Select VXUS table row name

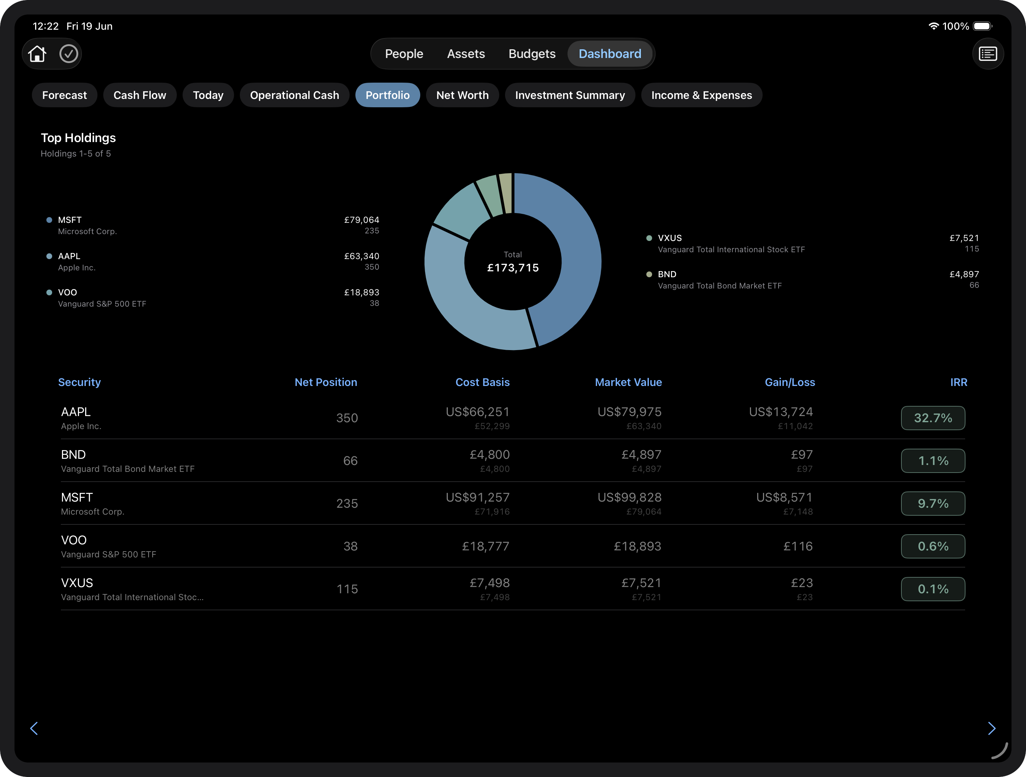pos(132,589)
